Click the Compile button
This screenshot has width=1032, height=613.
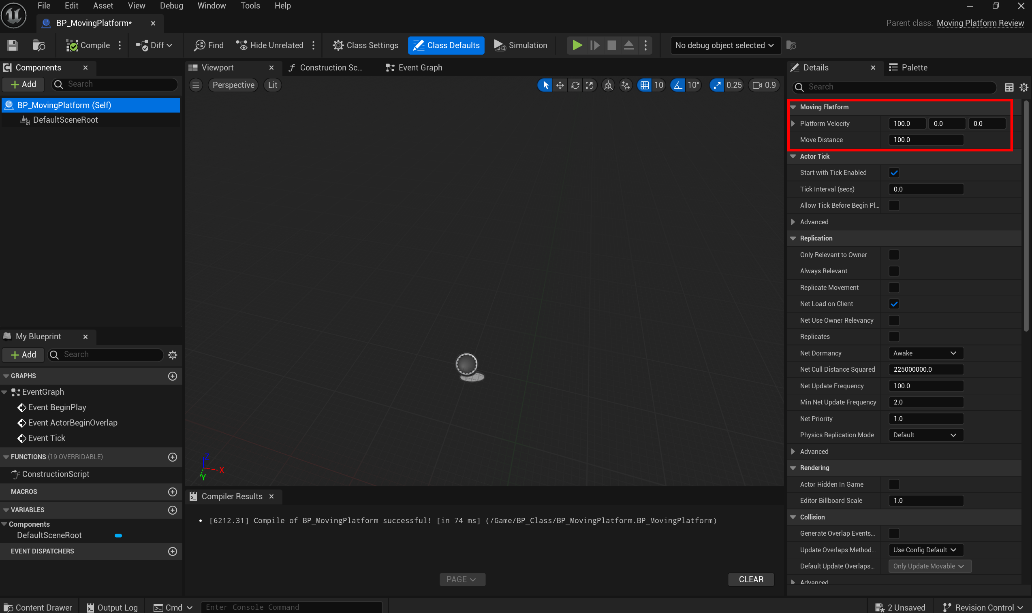(x=88, y=45)
